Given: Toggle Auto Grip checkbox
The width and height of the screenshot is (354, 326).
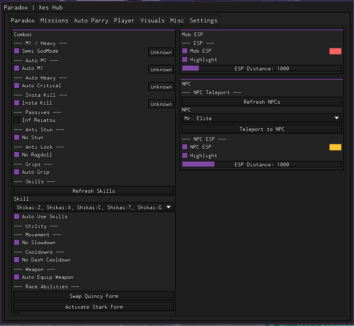Looking at the screenshot, I should point(17,172).
